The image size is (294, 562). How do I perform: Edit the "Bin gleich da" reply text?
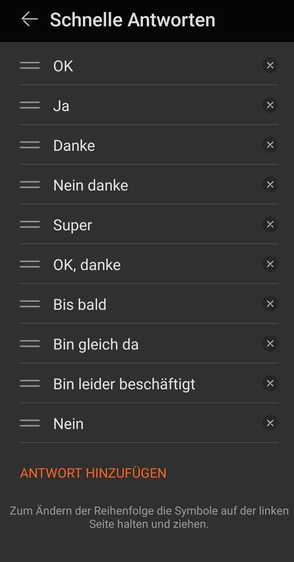[x=96, y=344]
